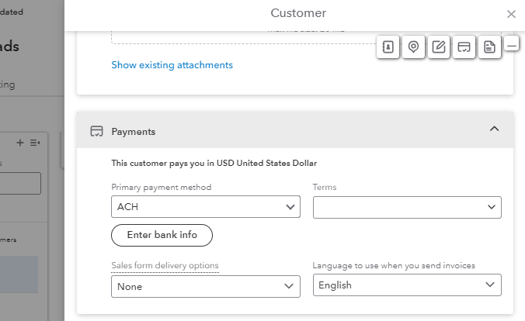Click the Payments card icon in the header
Screen dimensions: 525x321
[97, 132]
